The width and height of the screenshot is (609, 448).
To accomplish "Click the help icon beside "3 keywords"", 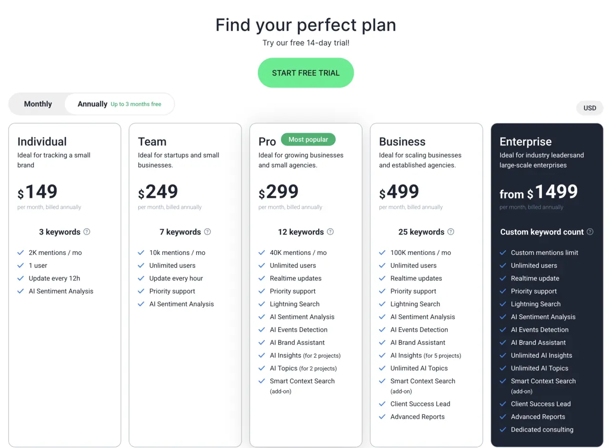I will click(87, 232).
